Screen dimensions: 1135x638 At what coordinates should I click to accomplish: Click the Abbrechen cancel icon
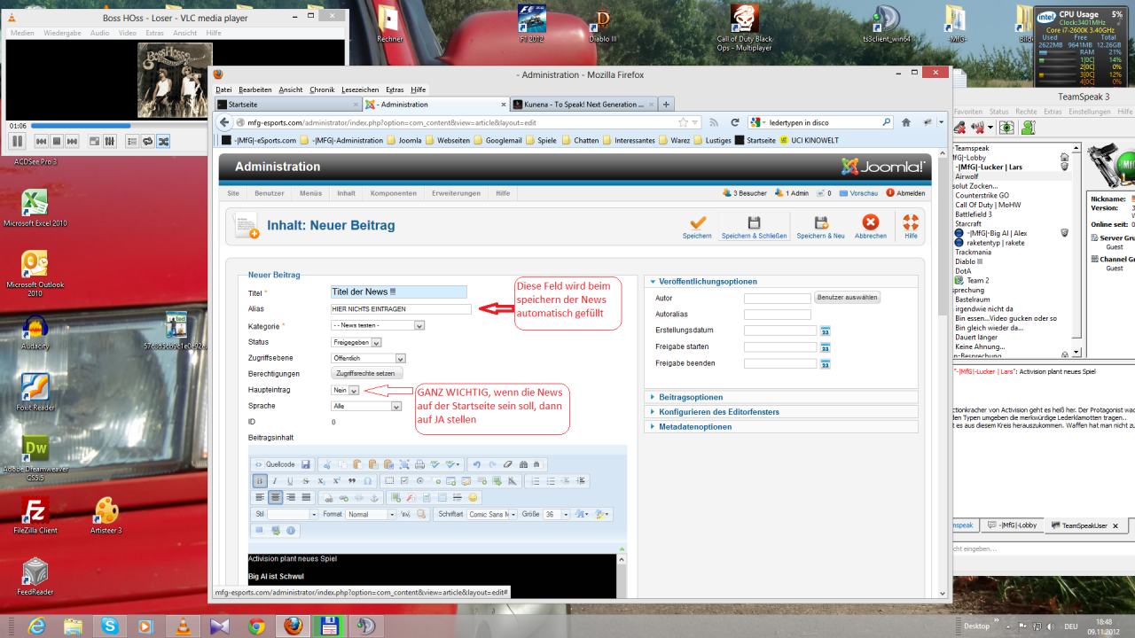point(871,223)
